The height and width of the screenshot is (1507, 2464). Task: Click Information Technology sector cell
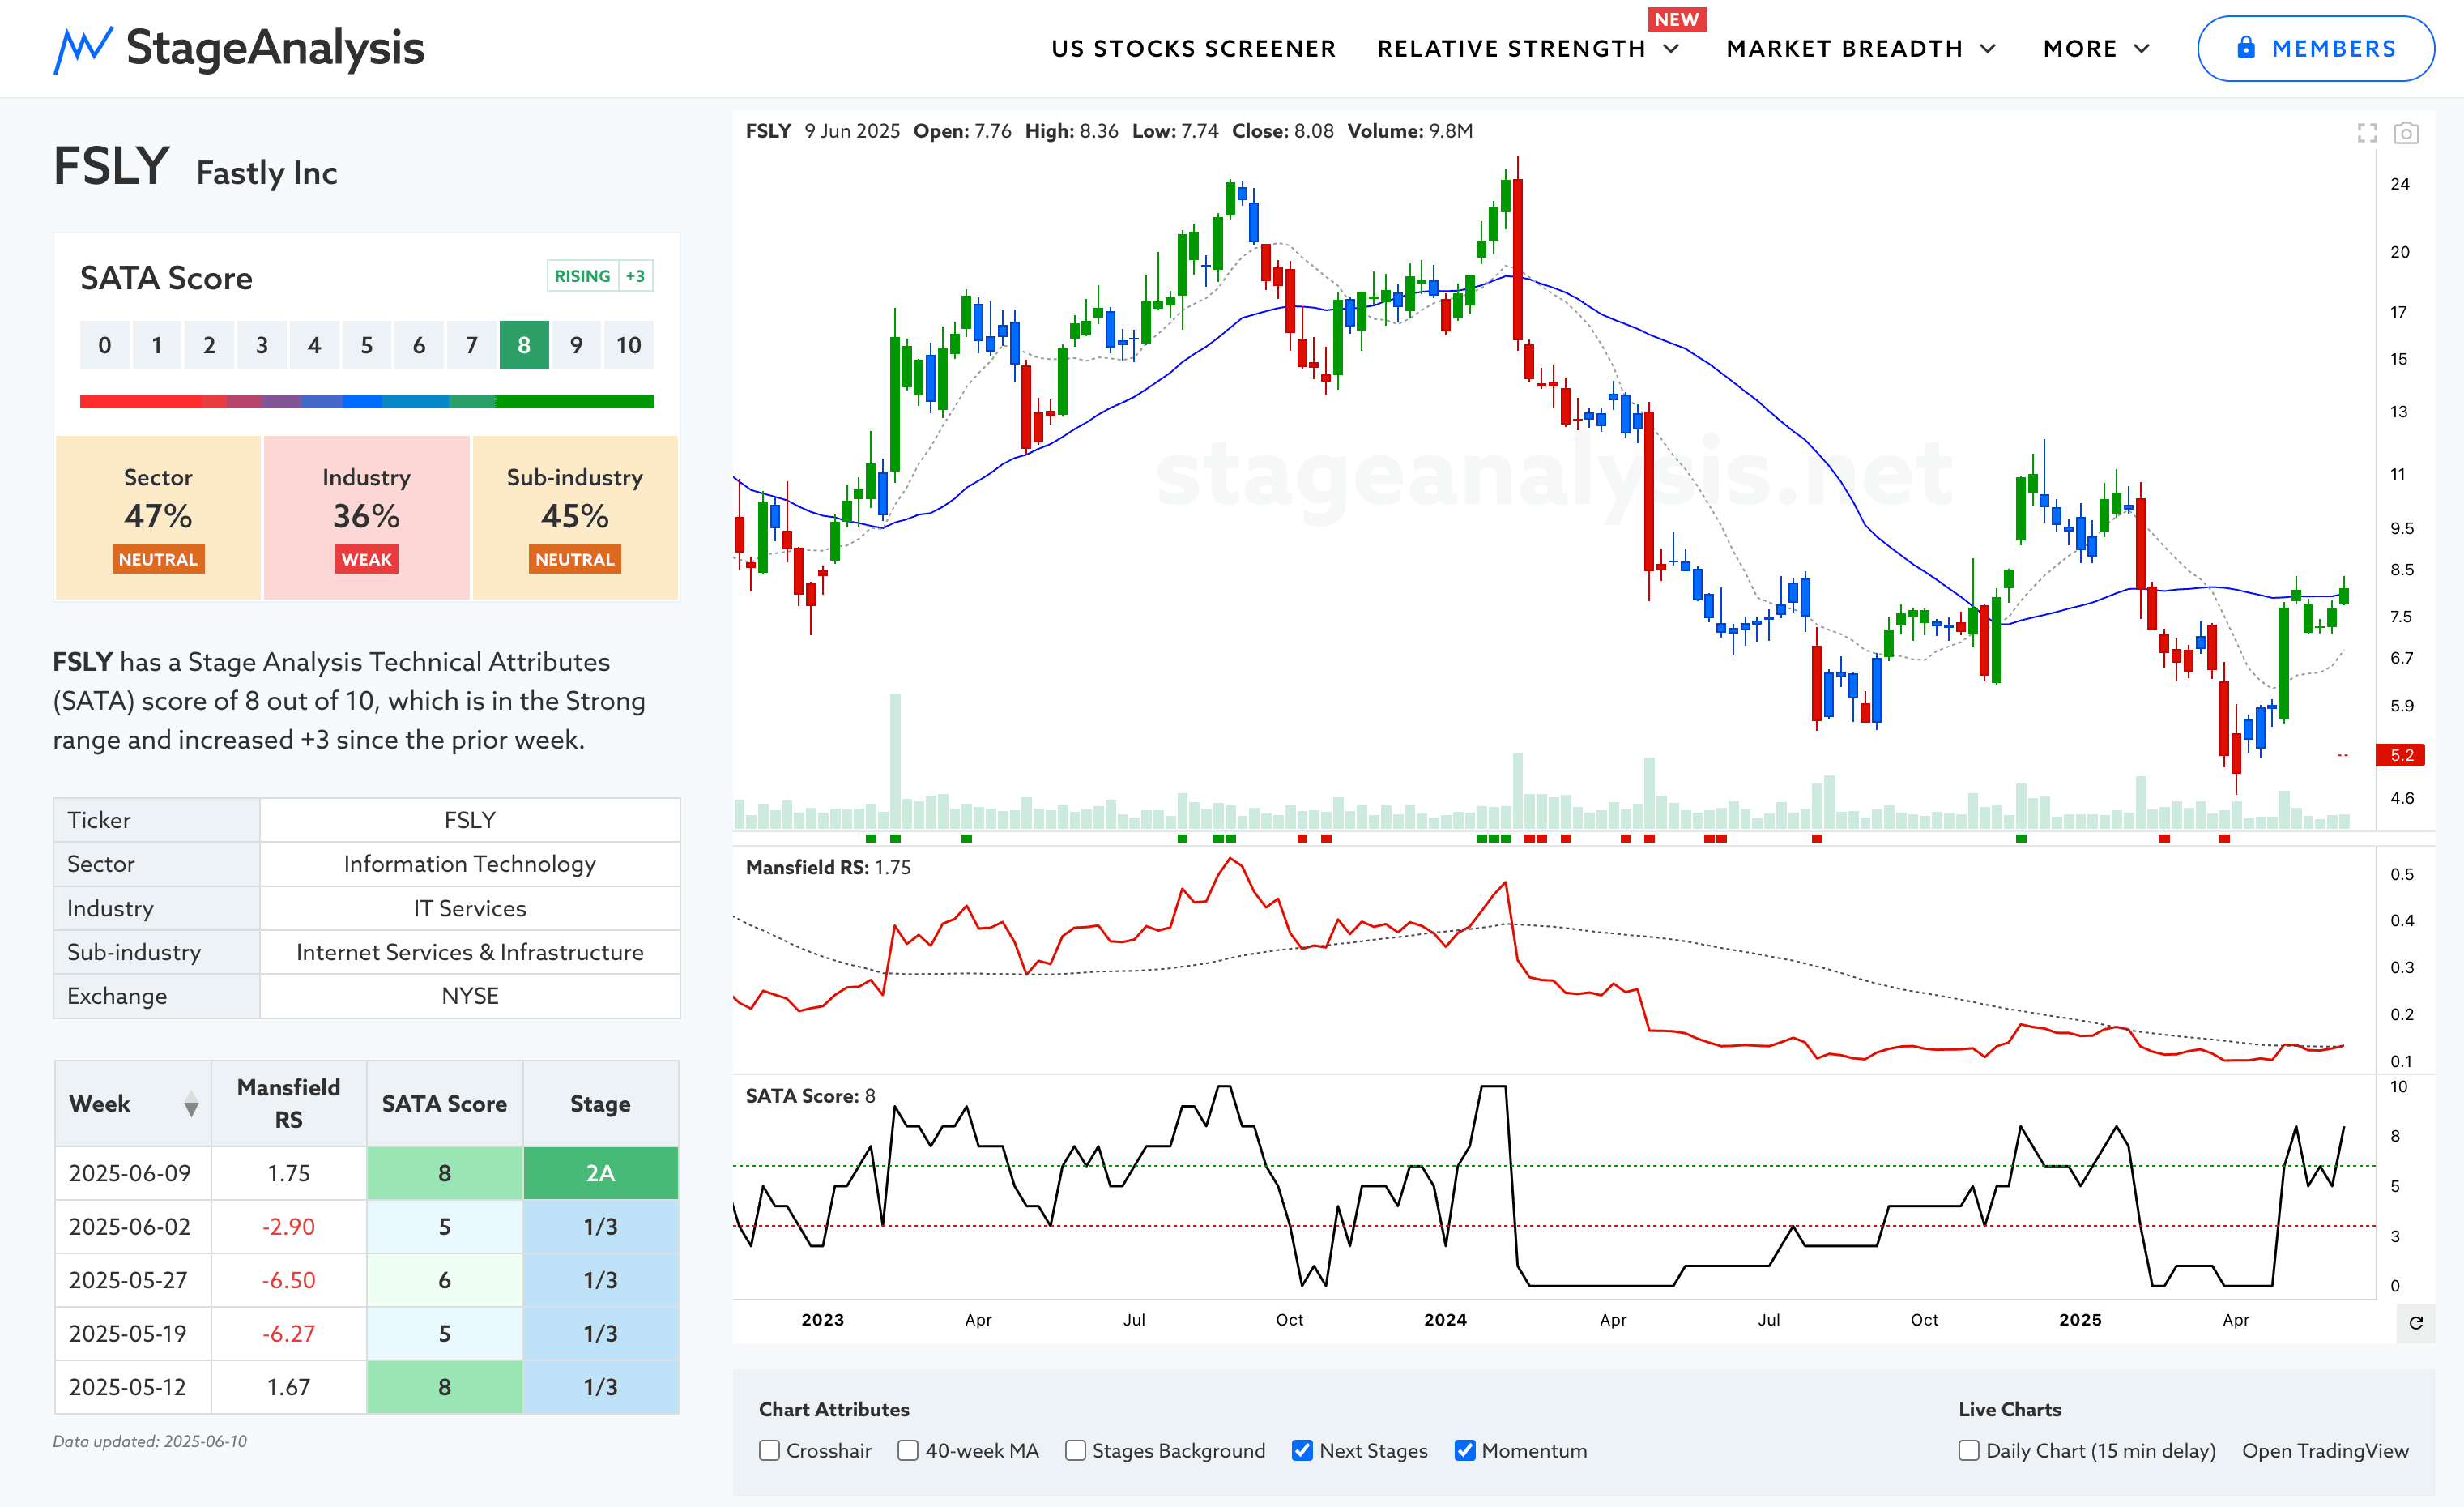pos(469,864)
